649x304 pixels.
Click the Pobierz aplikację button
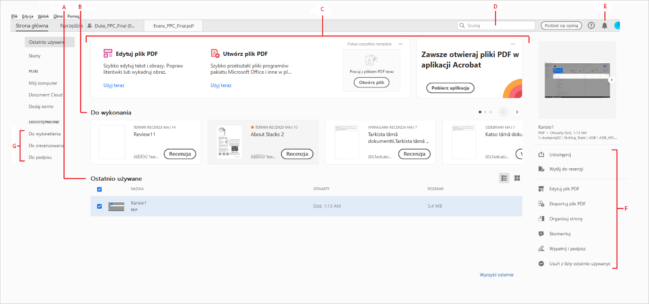pos(450,88)
